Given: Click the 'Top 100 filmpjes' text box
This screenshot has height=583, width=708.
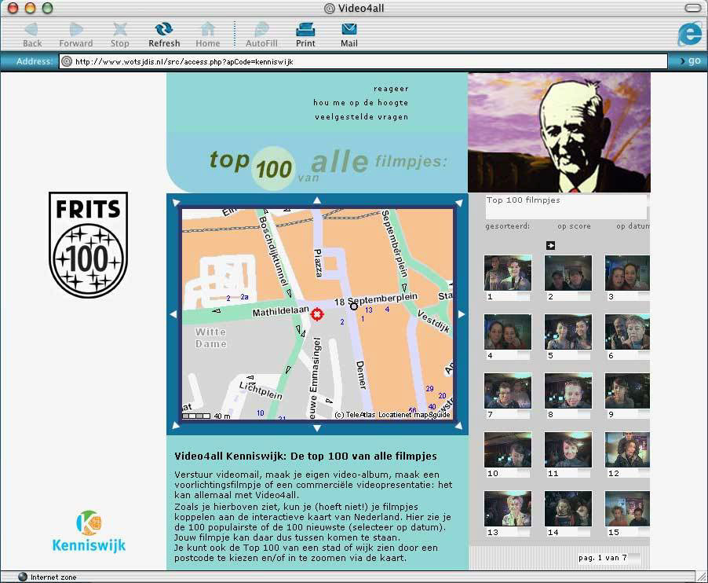Looking at the screenshot, I should (566, 206).
